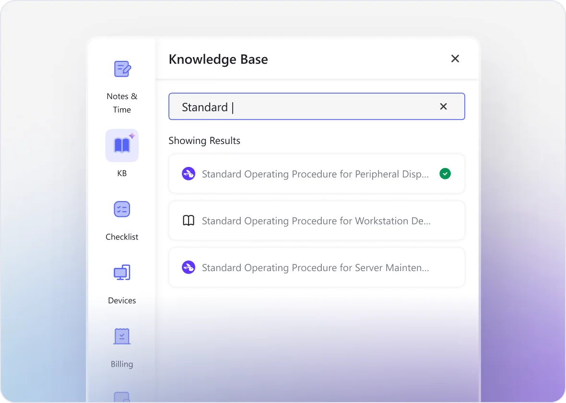
Task: Select the Checklist text label
Action: (122, 237)
